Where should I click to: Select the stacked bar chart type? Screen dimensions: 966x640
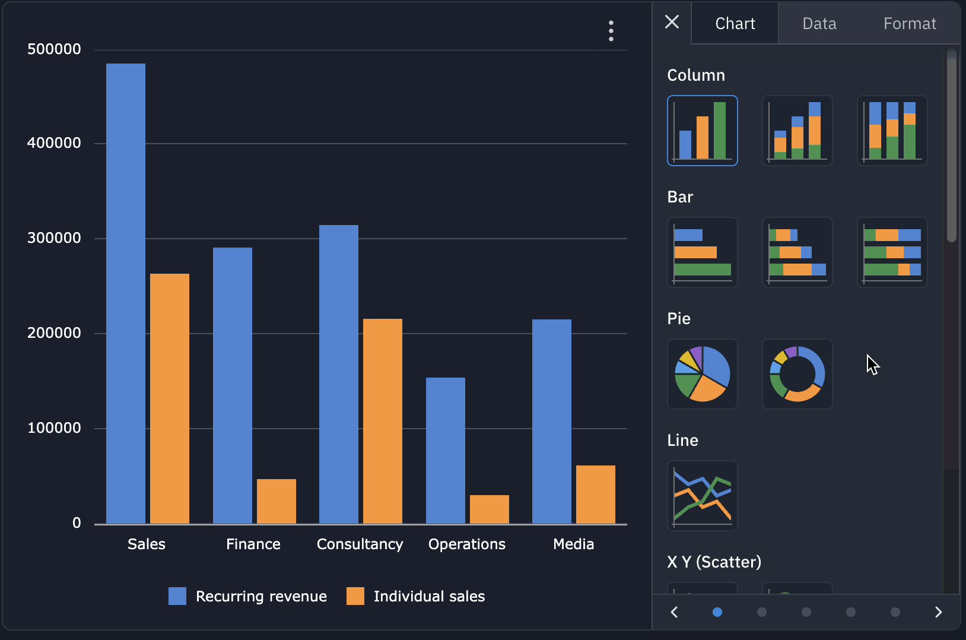[797, 252]
